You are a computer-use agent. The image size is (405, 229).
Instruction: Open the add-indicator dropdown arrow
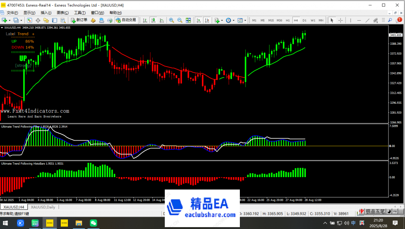[222, 20]
